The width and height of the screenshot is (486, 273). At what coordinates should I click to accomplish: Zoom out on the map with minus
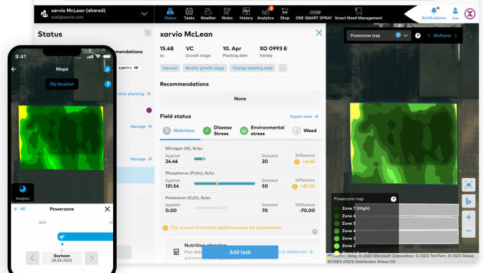(468, 231)
